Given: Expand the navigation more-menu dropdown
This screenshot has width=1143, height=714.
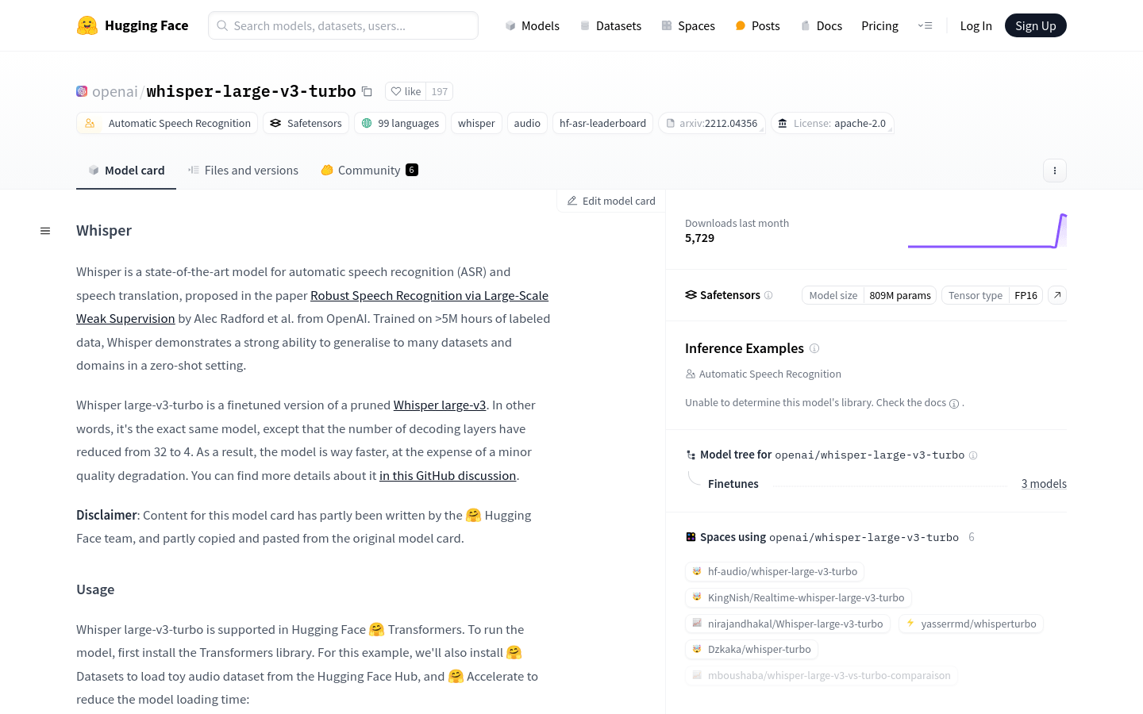Looking at the screenshot, I should tap(926, 25).
